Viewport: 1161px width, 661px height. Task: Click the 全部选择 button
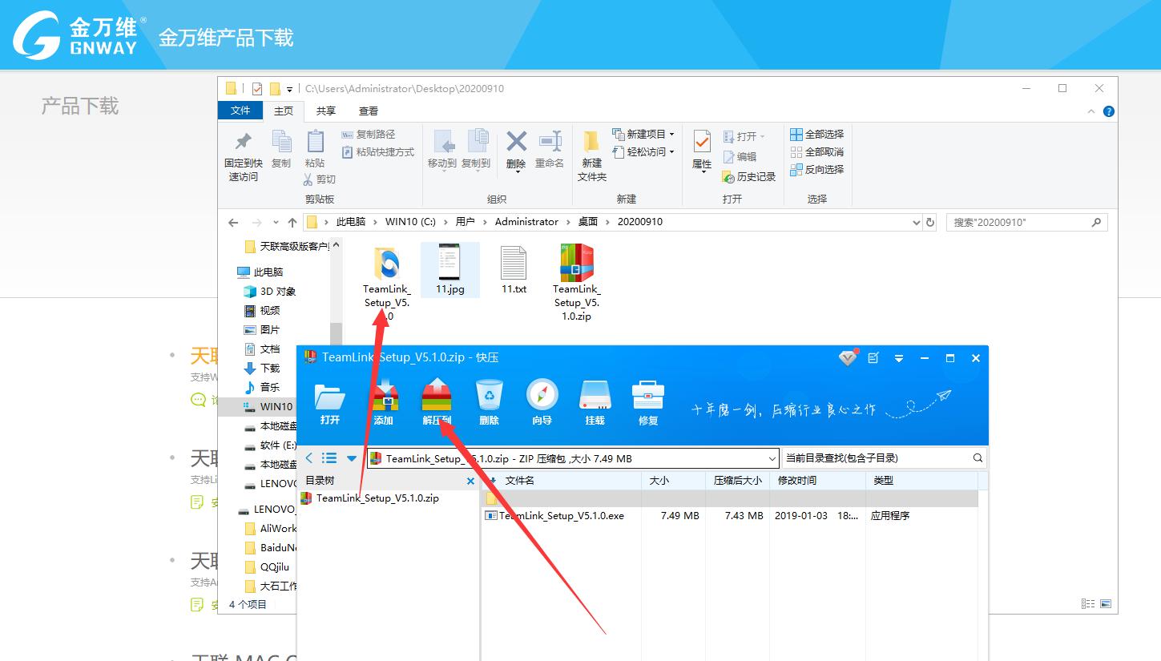pyautogui.click(x=816, y=134)
